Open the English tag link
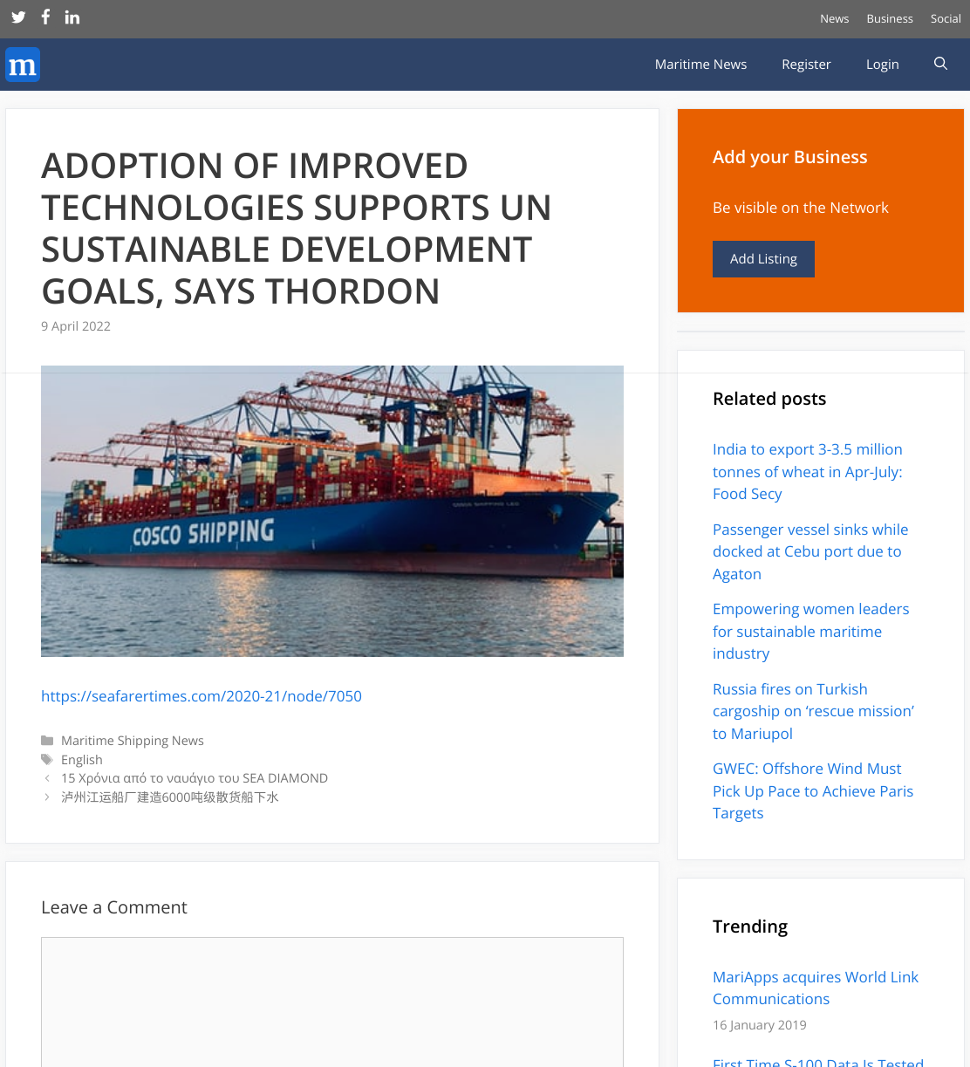Image resolution: width=970 pixels, height=1067 pixels. click(82, 760)
